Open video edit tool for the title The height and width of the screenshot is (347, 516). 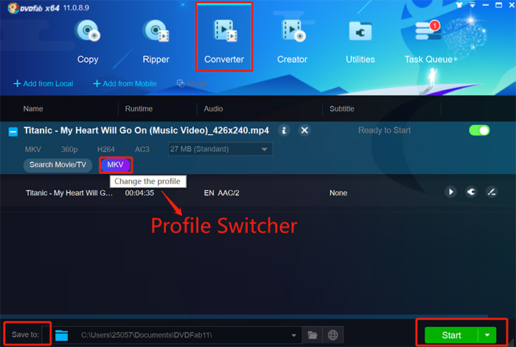(x=492, y=192)
